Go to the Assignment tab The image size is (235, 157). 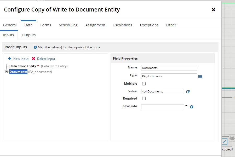pos(95,25)
